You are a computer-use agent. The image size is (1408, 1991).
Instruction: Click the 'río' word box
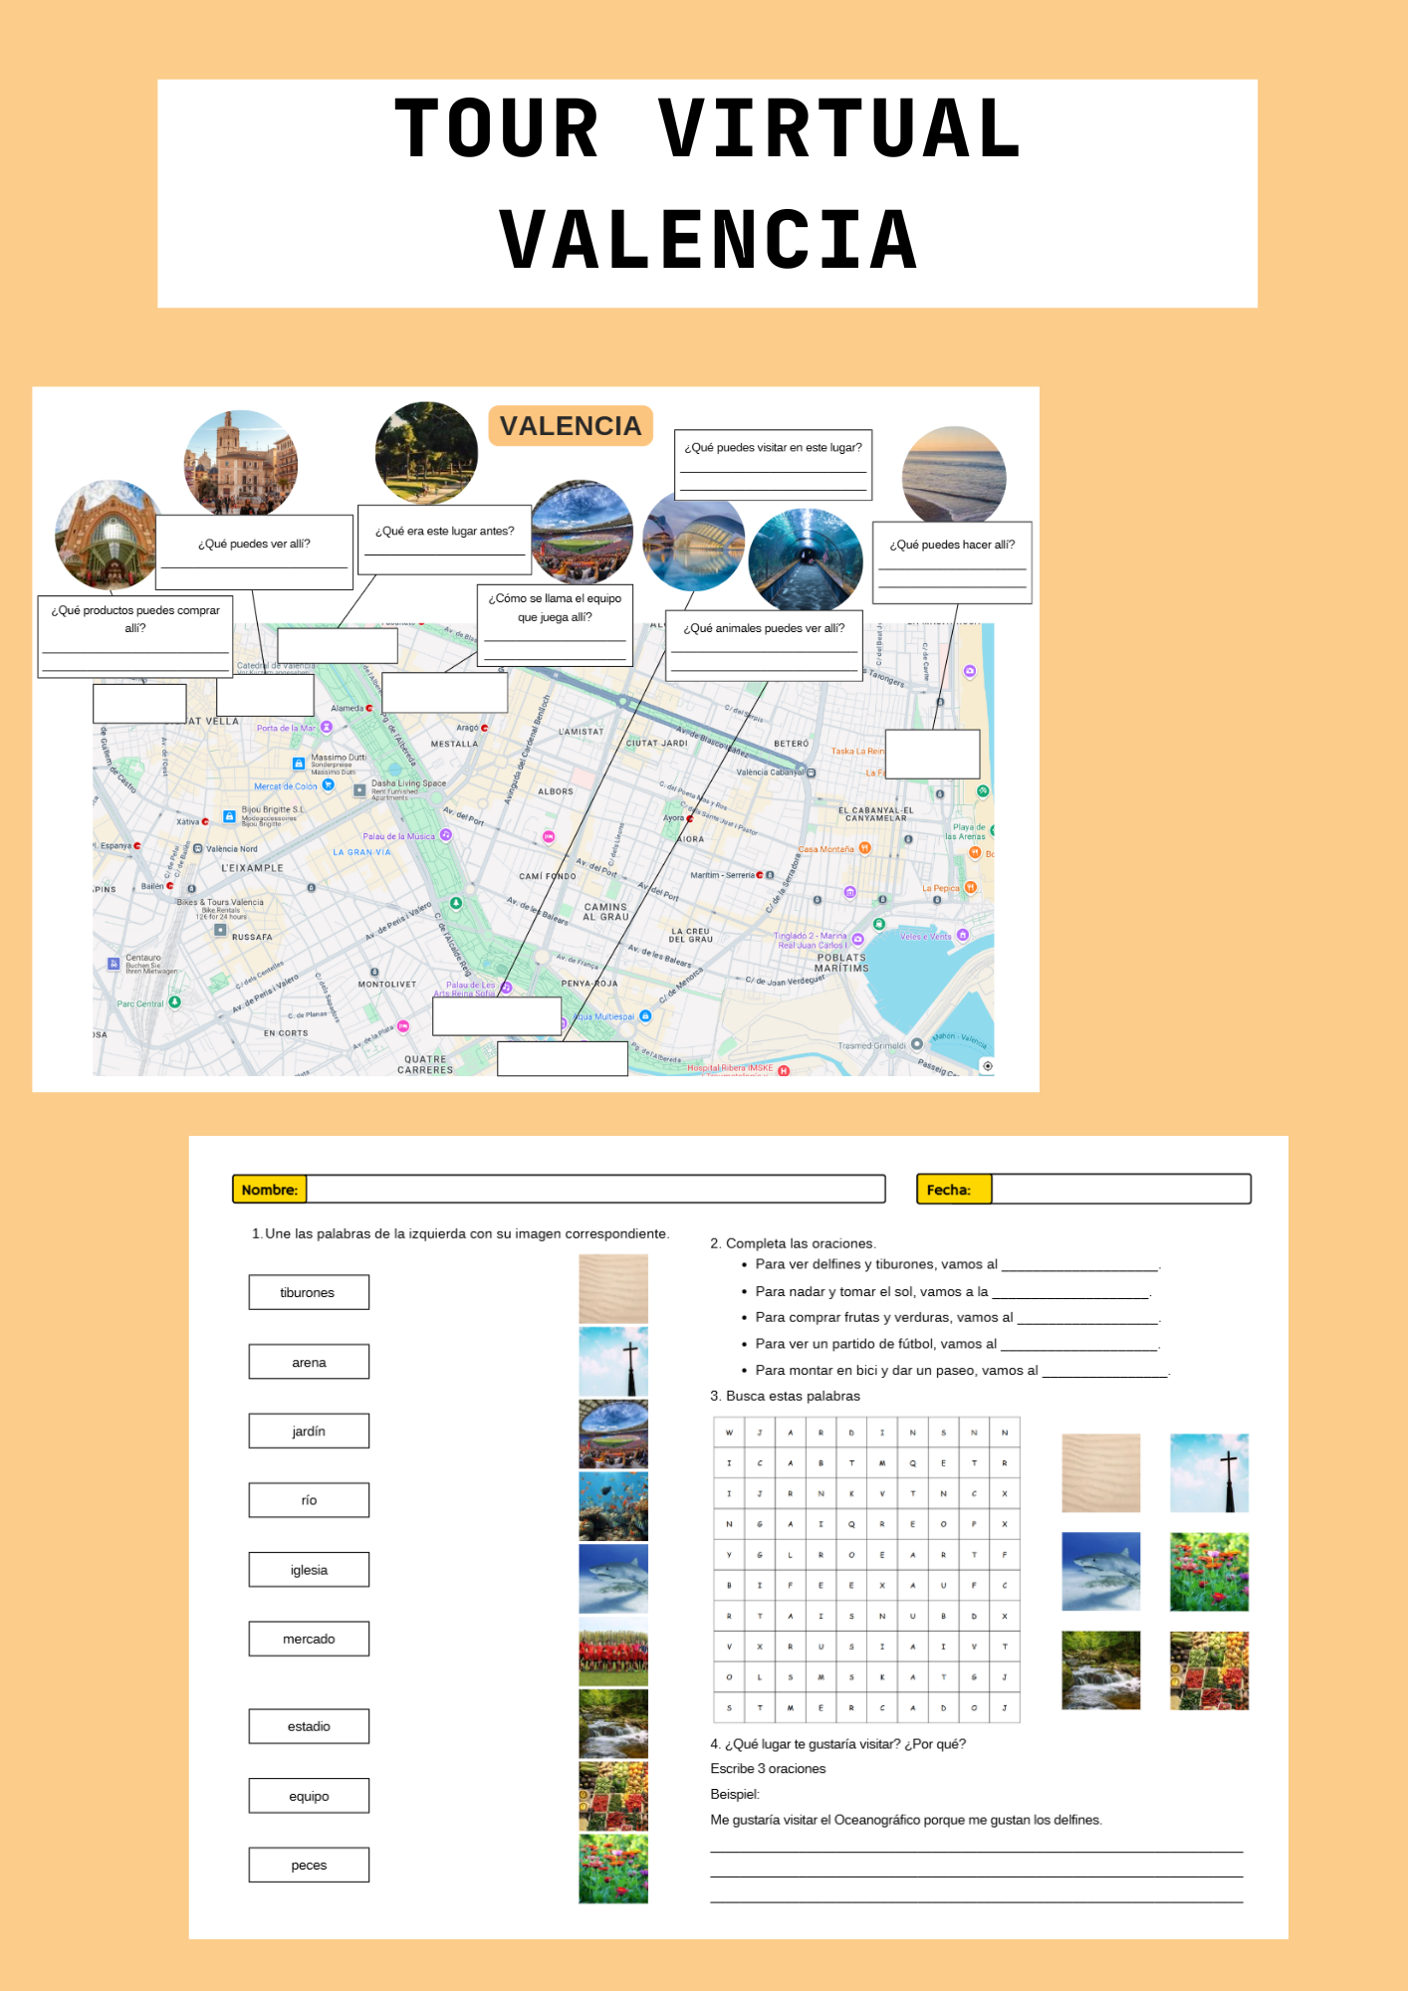309,1500
